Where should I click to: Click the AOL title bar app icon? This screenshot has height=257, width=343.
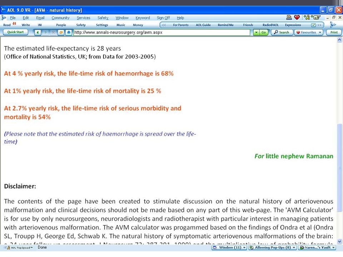coord(3,10)
